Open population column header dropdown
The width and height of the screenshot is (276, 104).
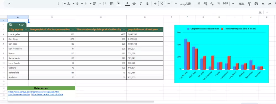(161, 30)
